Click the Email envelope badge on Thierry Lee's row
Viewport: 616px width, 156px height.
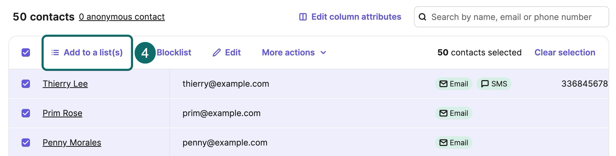(x=453, y=84)
